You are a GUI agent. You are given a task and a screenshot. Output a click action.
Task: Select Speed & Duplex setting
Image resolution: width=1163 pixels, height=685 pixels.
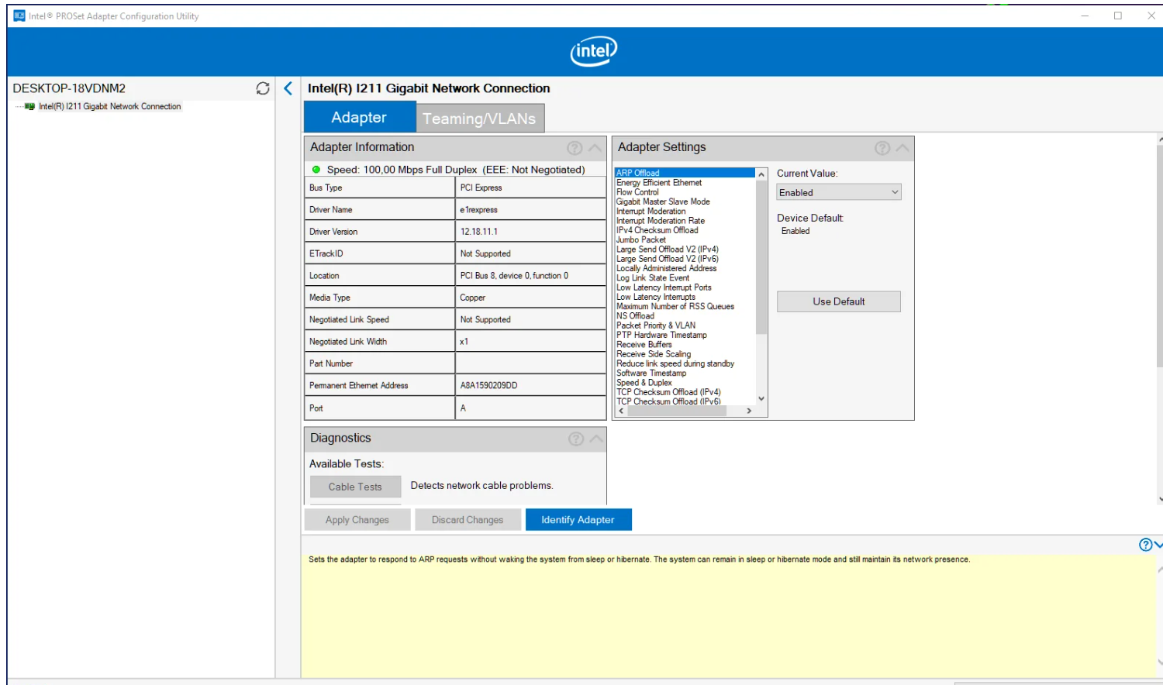(x=644, y=383)
